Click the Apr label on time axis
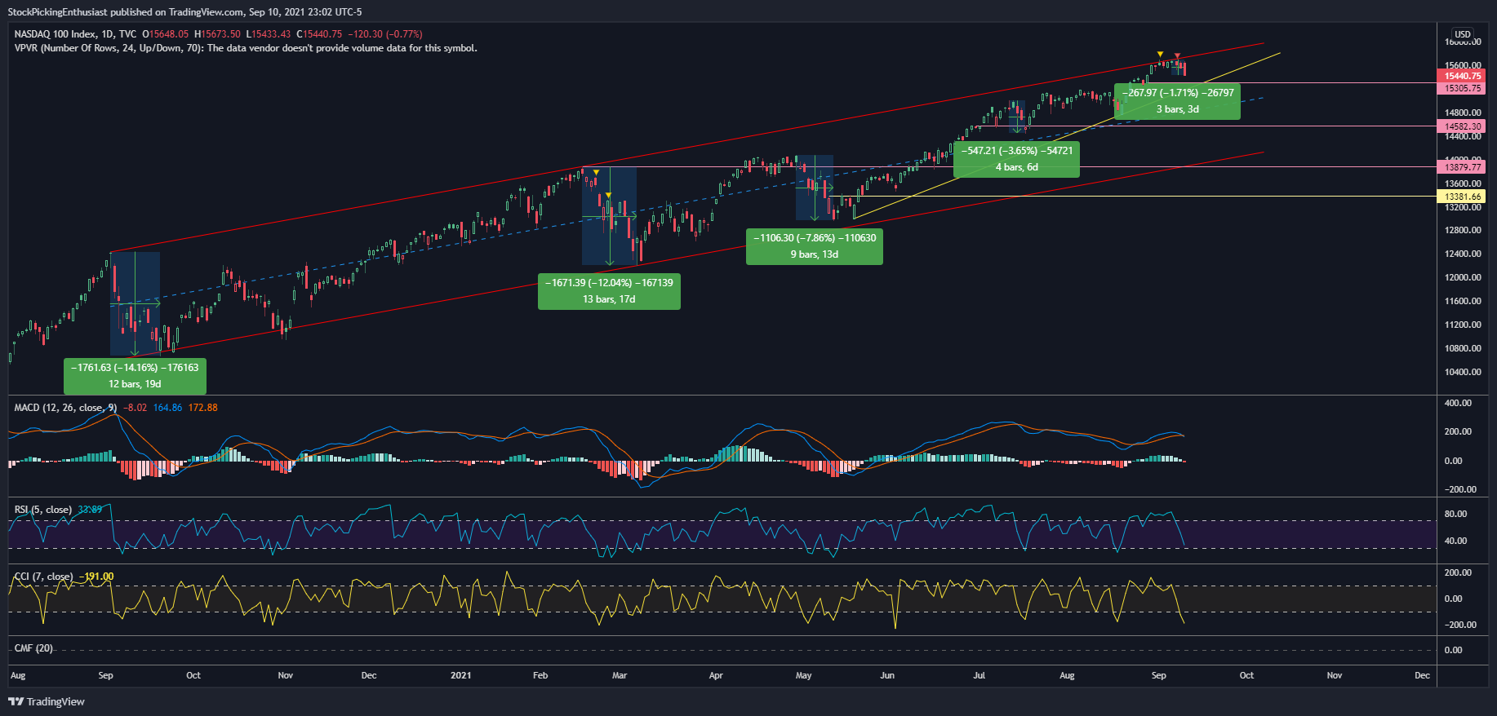The image size is (1497, 716). tap(716, 675)
